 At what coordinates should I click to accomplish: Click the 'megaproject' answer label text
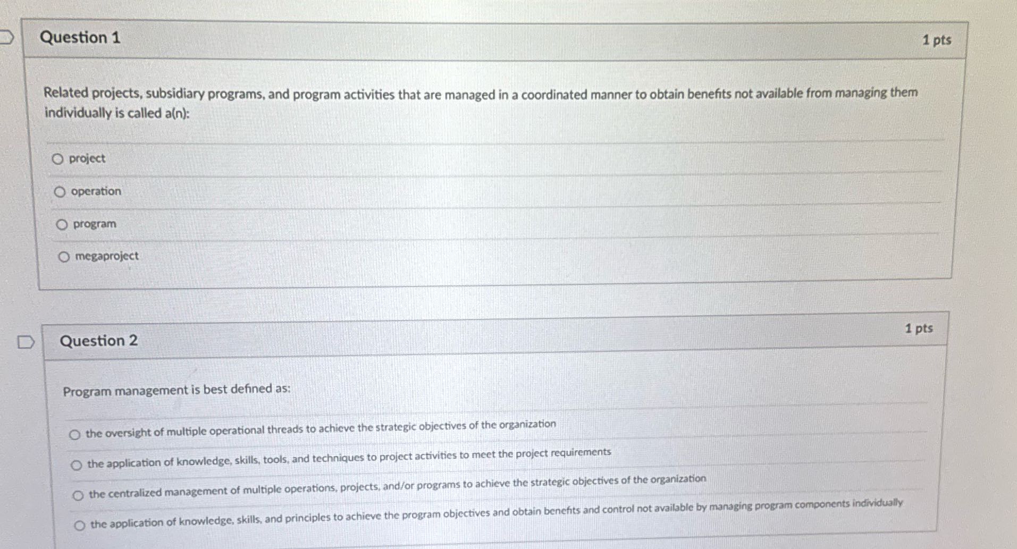coord(106,256)
